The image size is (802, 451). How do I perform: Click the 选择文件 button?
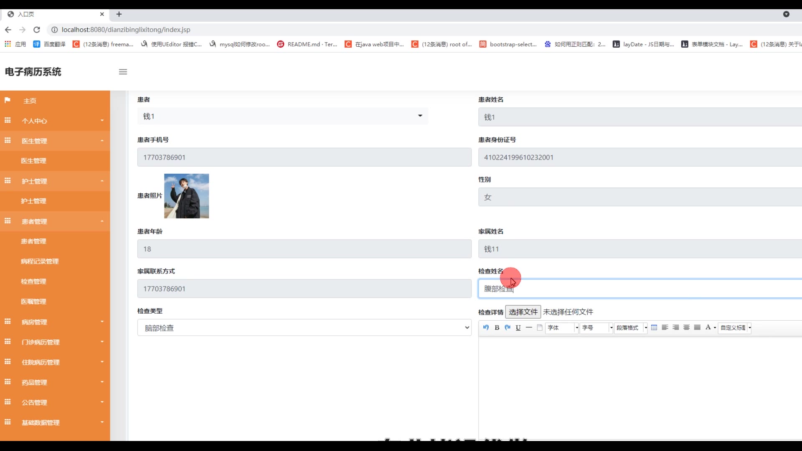[x=523, y=312]
